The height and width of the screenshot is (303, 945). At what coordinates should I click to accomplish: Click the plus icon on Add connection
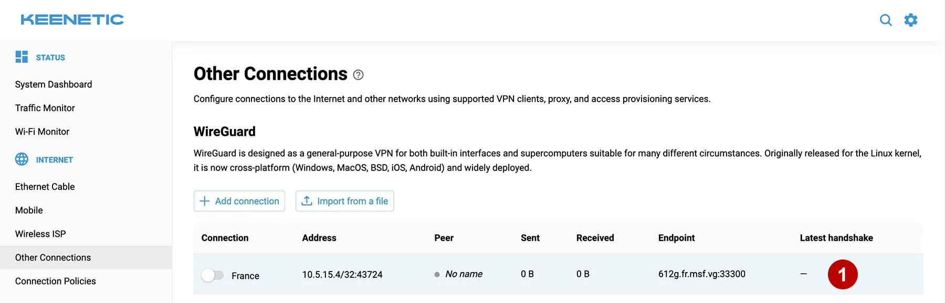click(x=205, y=201)
